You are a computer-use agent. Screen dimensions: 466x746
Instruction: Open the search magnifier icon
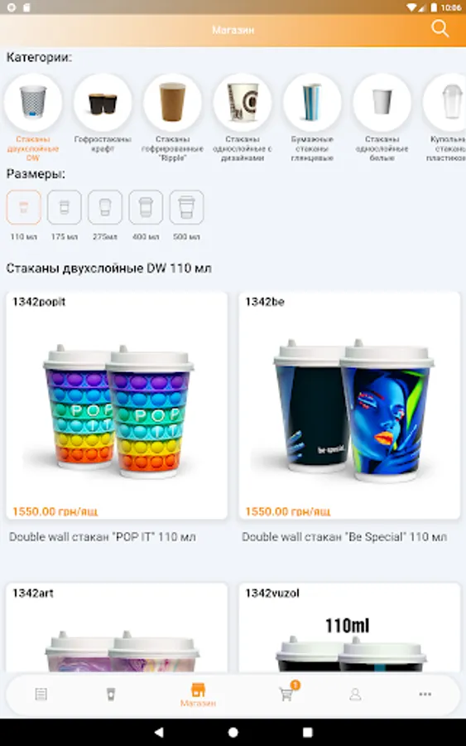440,29
